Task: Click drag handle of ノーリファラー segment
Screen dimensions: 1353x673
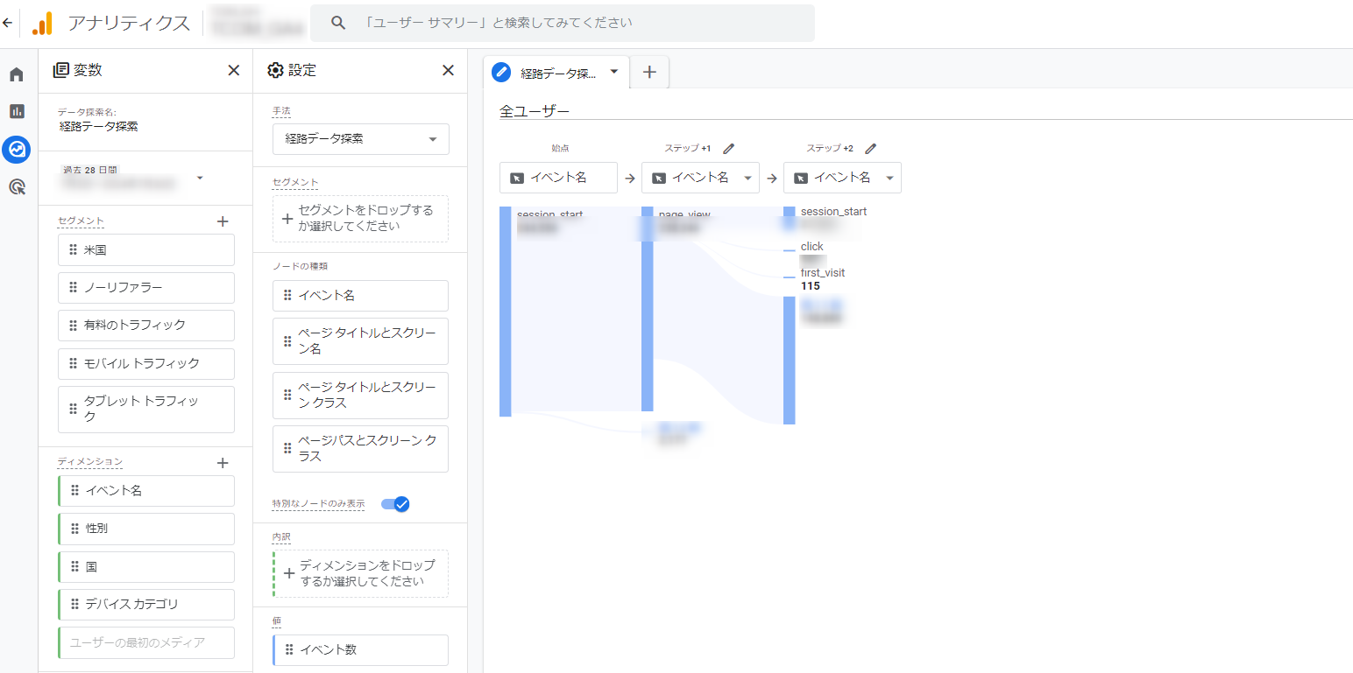Action: 73,288
